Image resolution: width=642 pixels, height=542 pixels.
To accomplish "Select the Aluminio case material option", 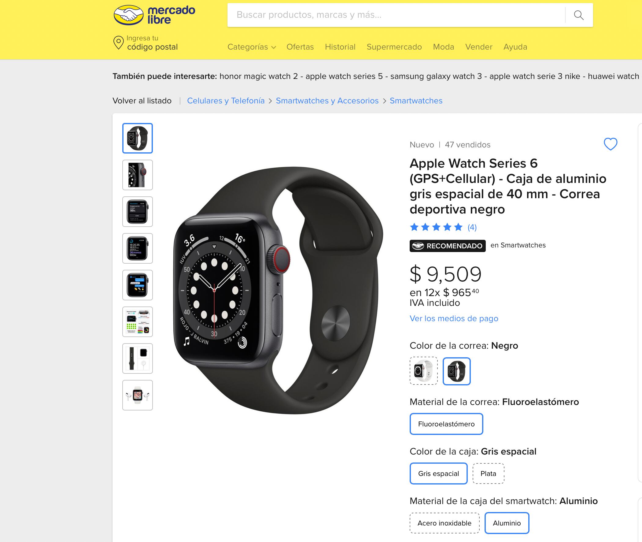I will coord(507,523).
